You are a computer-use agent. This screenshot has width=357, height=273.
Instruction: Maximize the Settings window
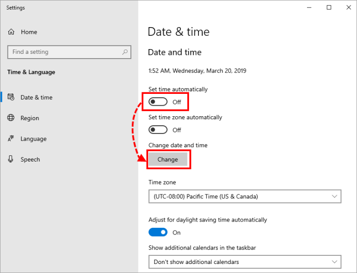pos(329,8)
